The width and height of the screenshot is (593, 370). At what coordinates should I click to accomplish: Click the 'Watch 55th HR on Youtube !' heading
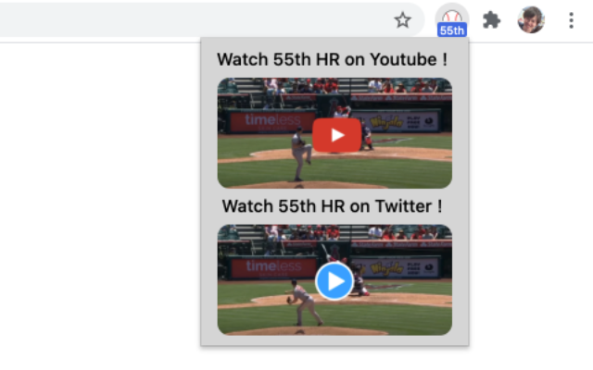[332, 59]
